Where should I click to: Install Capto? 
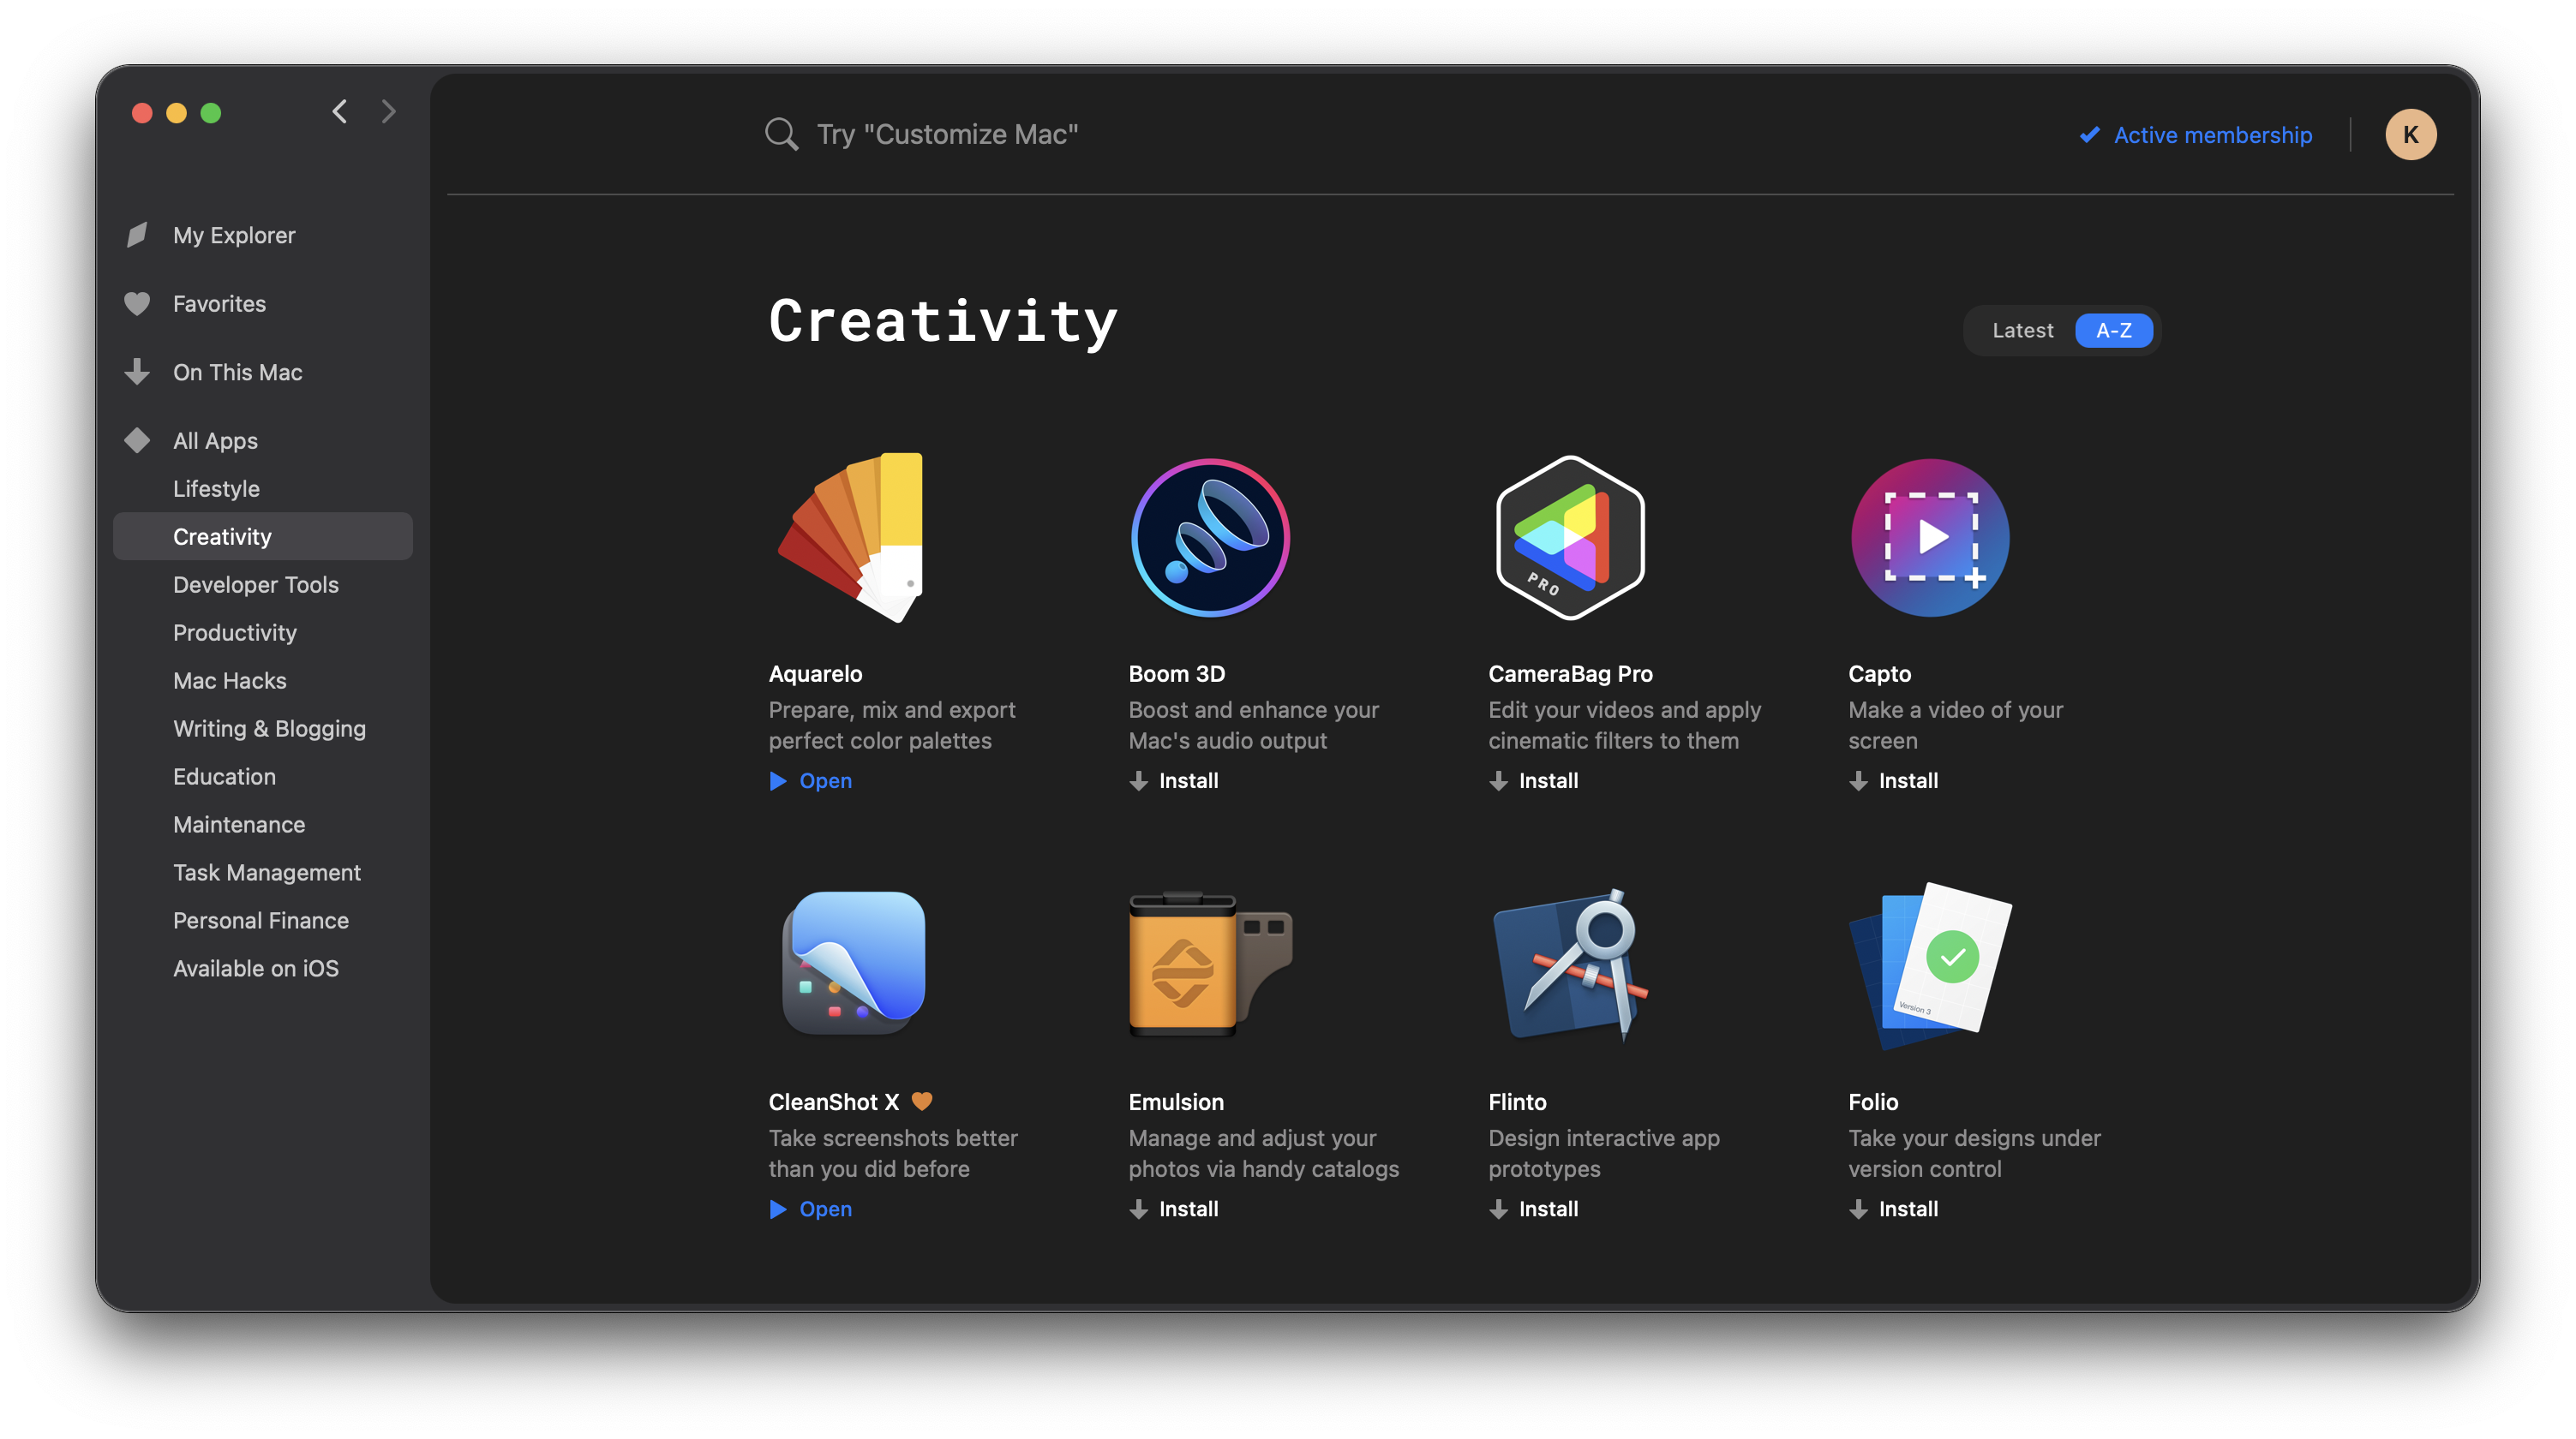[x=1894, y=780]
